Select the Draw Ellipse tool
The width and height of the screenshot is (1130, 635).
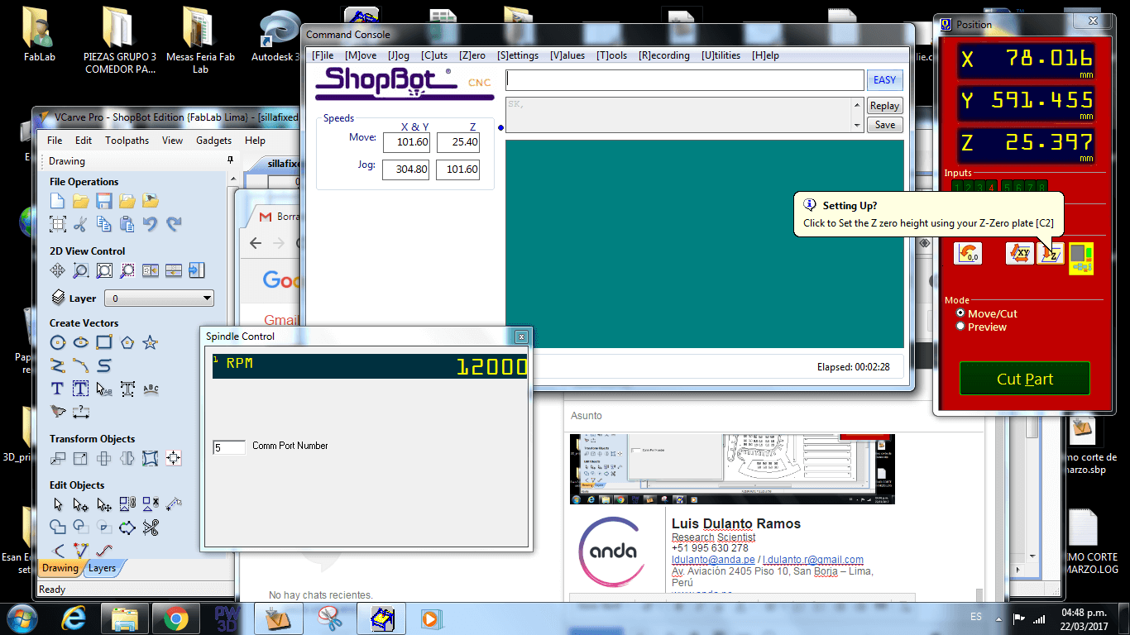coord(80,342)
